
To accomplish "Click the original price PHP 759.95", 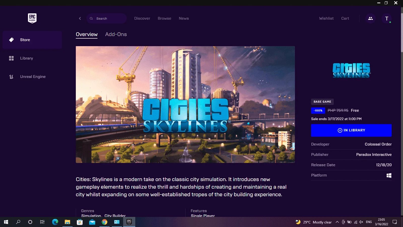I will [338, 110].
